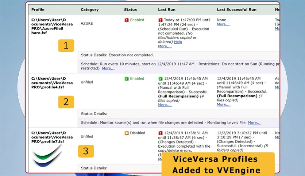The width and height of the screenshot is (305, 176).
Task: Click the Status column header
Action: pyautogui.click(x=131, y=9)
